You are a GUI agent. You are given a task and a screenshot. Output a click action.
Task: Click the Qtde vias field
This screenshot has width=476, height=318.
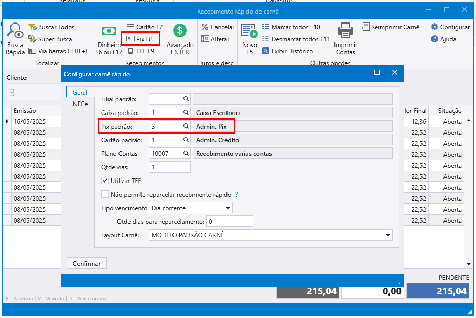pyautogui.click(x=170, y=167)
